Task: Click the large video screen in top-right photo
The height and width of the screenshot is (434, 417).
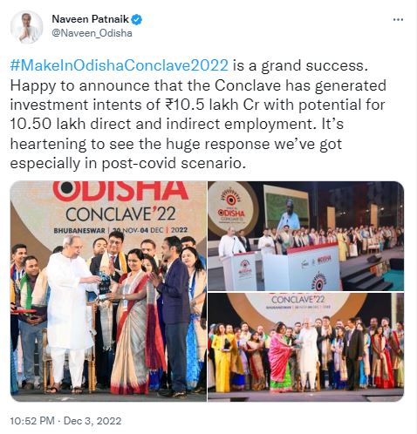Action: [x=286, y=208]
